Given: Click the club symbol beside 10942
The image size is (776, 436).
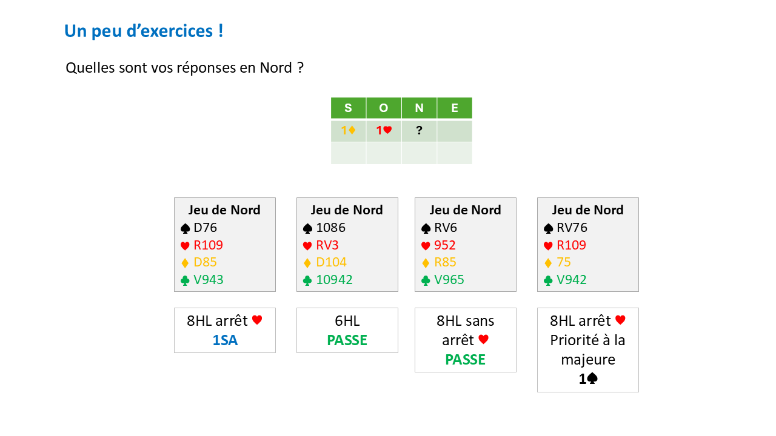Looking at the screenshot, I should 308,280.
